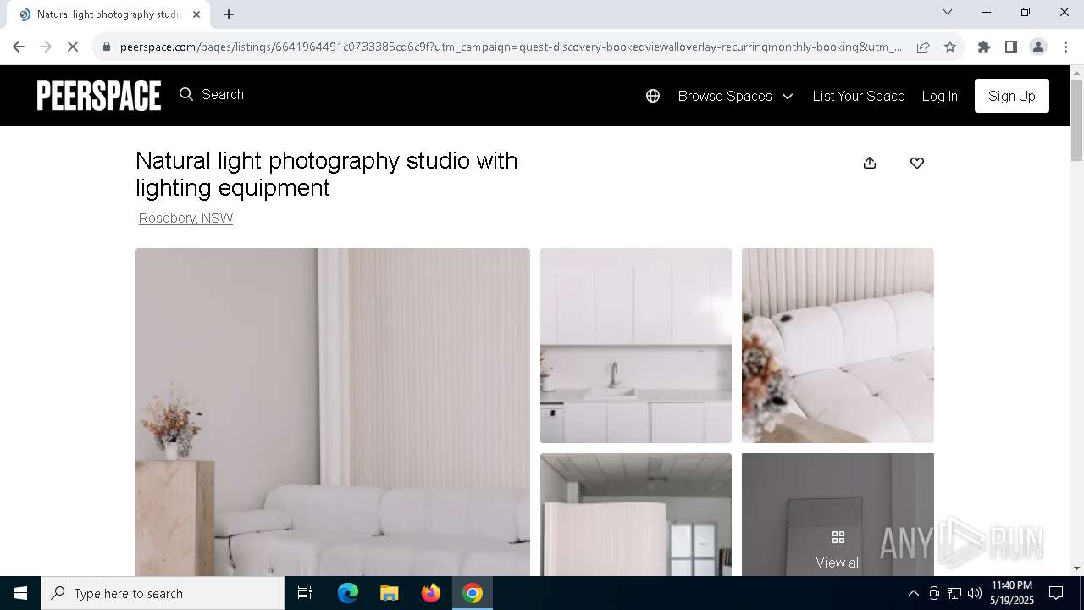
Task: Save the listing with the heart icon
Action: pos(917,163)
